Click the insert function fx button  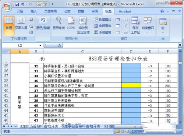(x=60, y=45)
